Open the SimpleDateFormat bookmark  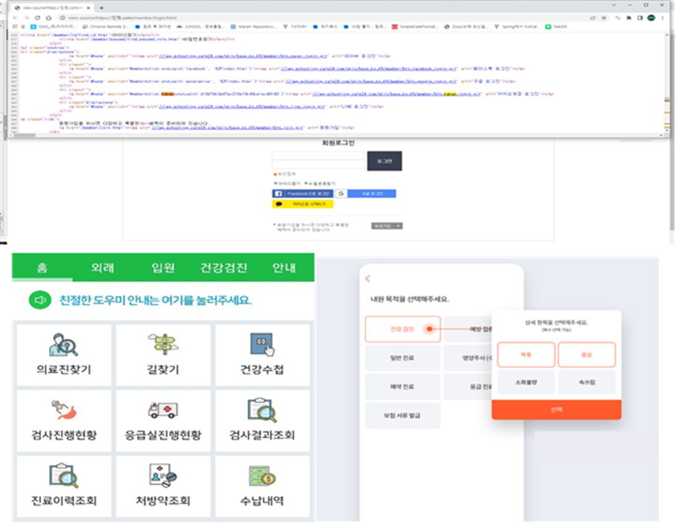click(x=415, y=27)
